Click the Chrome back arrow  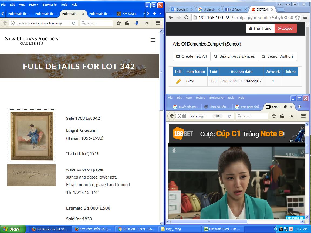171,18
